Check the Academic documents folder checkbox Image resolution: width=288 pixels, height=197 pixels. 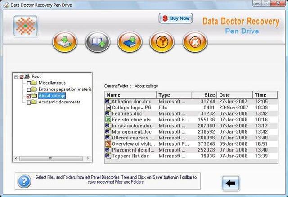(x=29, y=102)
